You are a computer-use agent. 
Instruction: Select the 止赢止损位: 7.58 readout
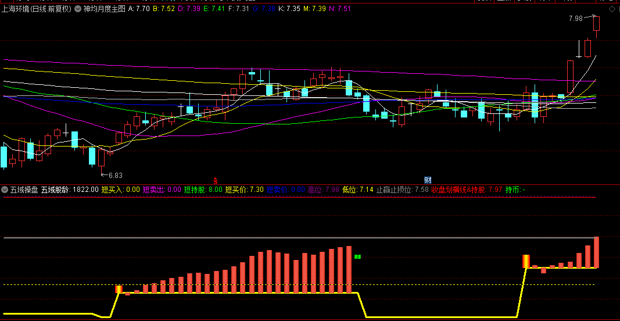[403, 190]
